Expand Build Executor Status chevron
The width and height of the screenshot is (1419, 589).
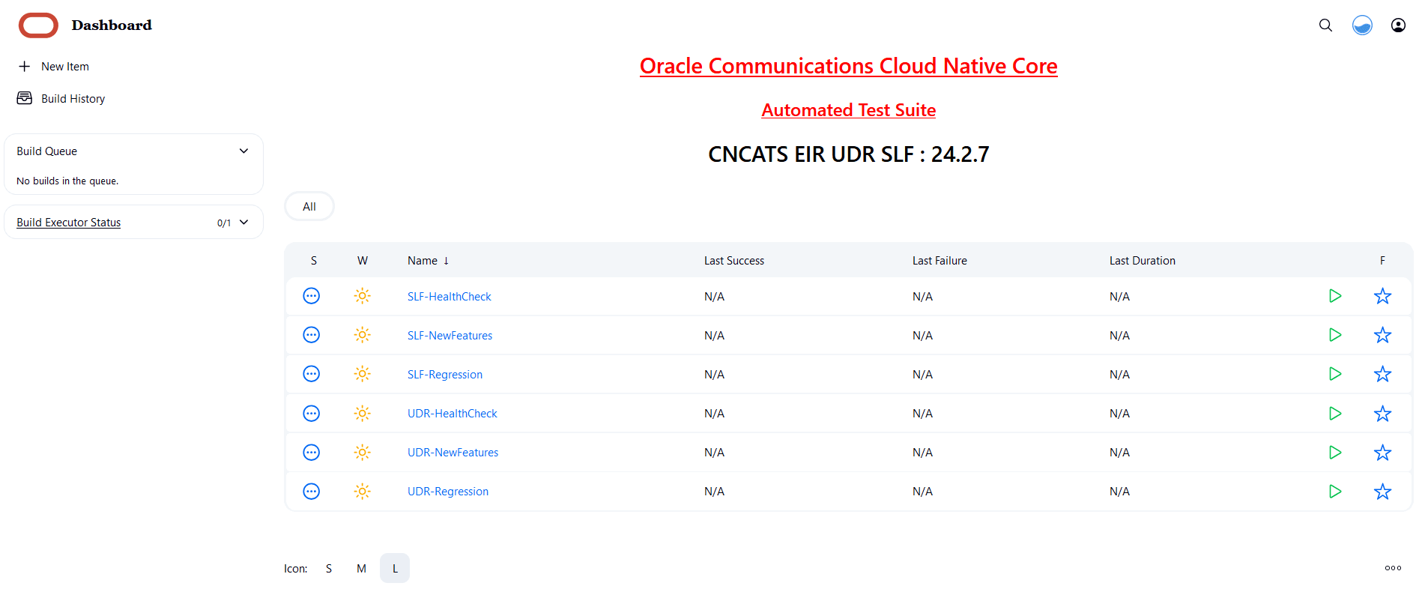[x=243, y=223]
